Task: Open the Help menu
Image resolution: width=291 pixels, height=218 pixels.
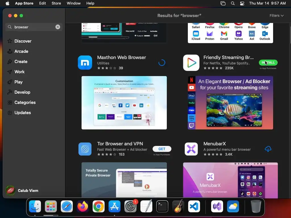Action: coord(90,3)
